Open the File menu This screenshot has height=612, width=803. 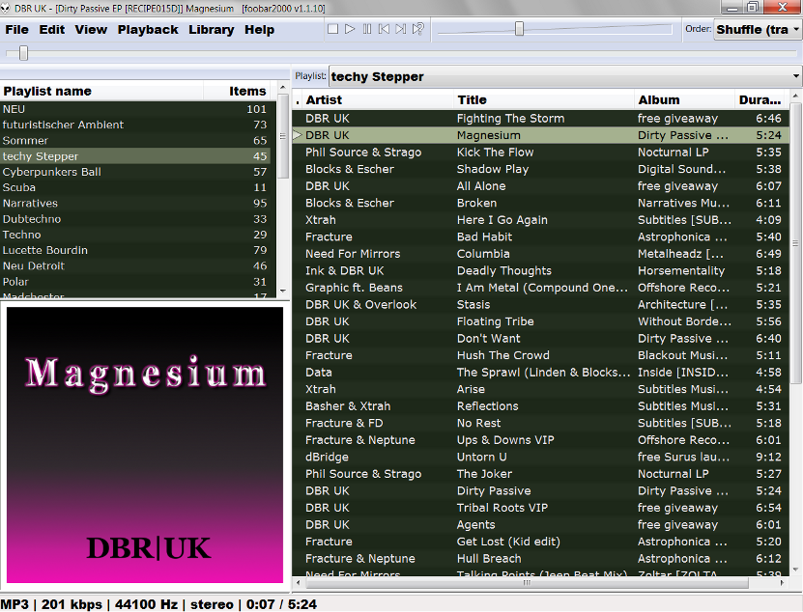tap(16, 30)
